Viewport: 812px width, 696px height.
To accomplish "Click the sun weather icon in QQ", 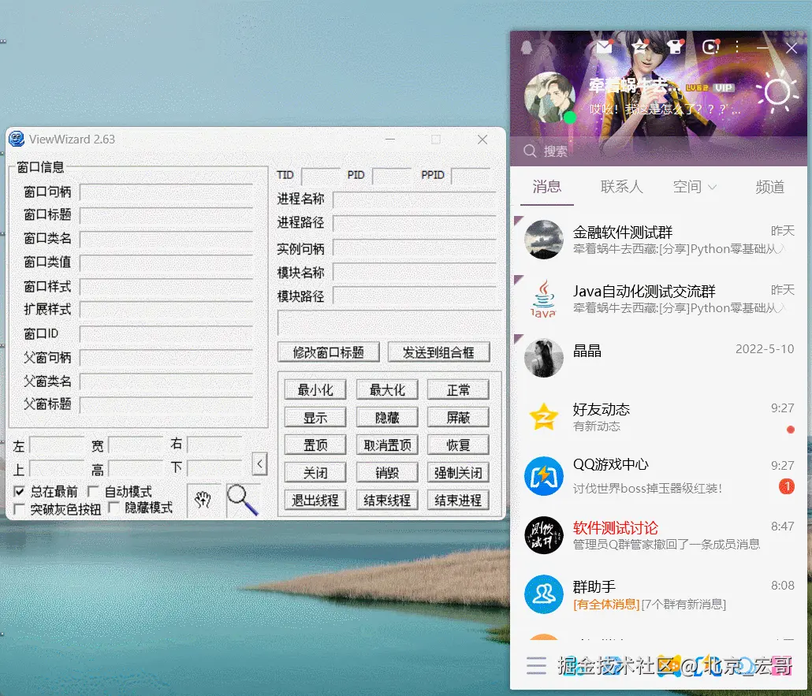I will point(777,93).
